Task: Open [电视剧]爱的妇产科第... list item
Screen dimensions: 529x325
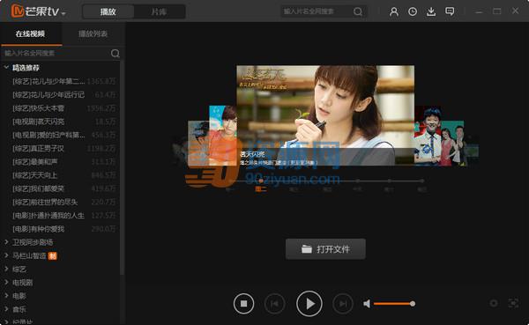Action: pos(63,135)
